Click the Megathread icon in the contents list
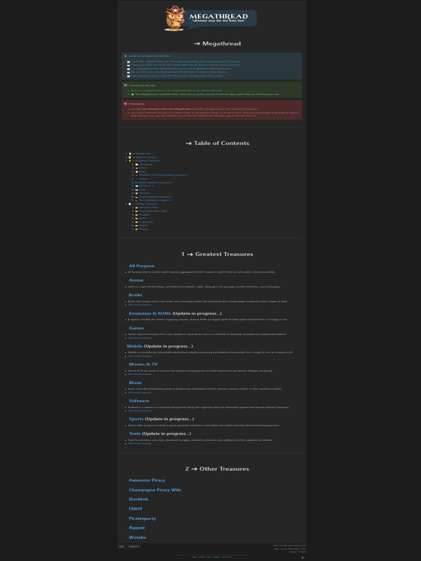This screenshot has height=561, width=421. click(x=130, y=154)
